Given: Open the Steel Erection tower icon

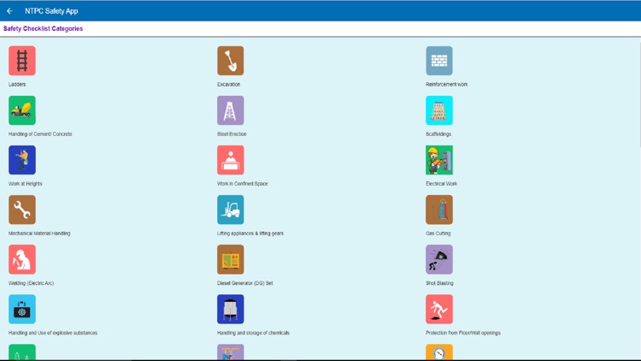Looking at the screenshot, I should click(231, 110).
